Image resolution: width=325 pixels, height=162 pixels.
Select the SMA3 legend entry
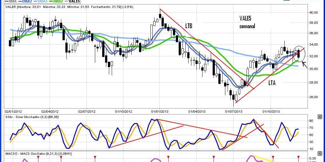pyautogui.click(x=41, y=1)
